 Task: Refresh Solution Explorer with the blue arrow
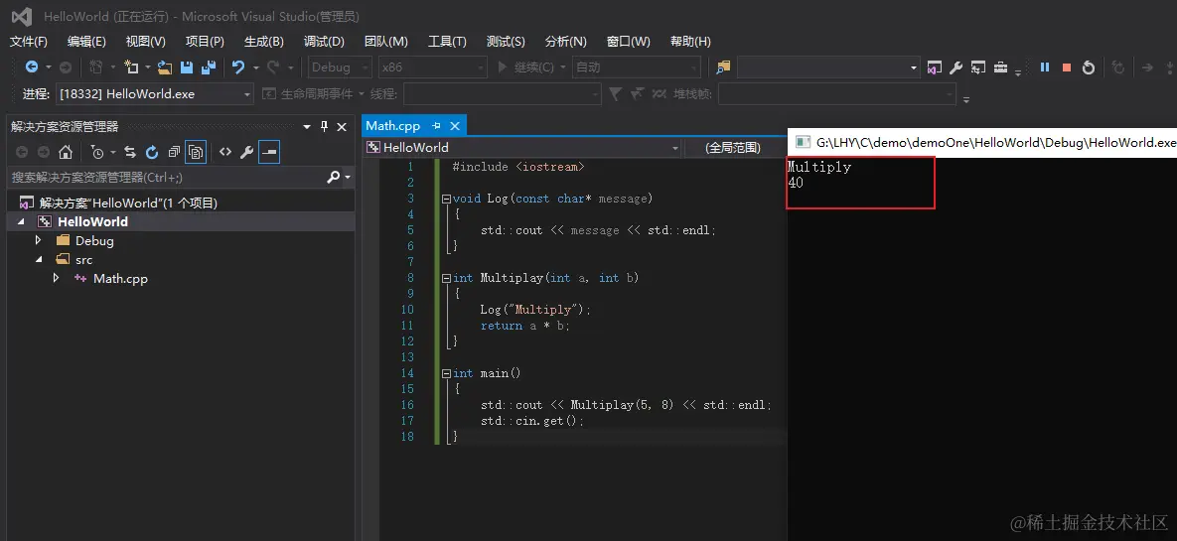152,152
